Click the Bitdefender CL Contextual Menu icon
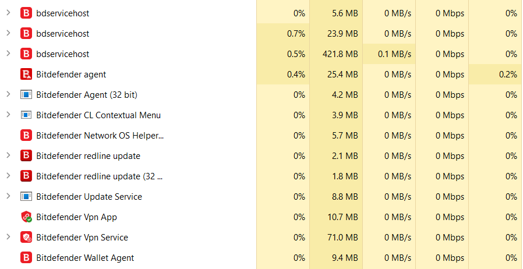This screenshot has width=523, height=269. click(x=26, y=115)
